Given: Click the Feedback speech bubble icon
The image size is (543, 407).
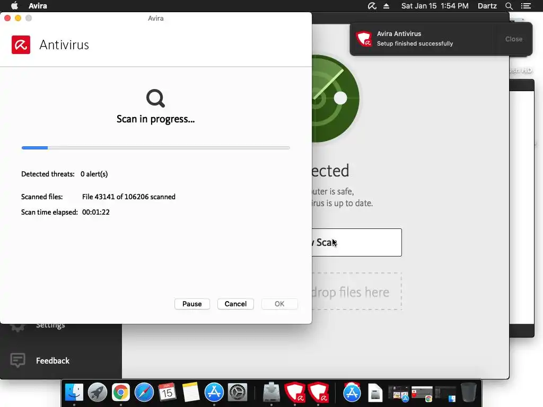Looking at the screenshot, I should (17, 360).
